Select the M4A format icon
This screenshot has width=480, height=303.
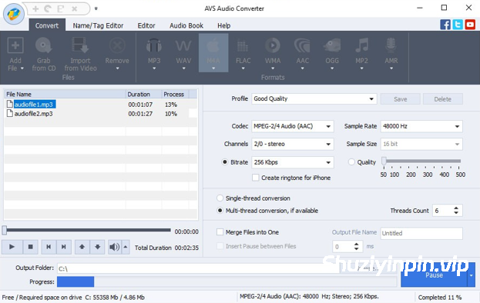[213, 46]
